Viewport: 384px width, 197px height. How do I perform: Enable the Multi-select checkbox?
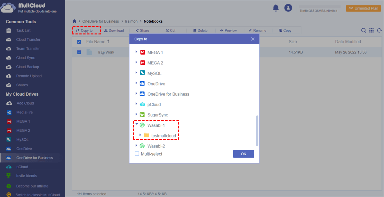tap(137, 154)
